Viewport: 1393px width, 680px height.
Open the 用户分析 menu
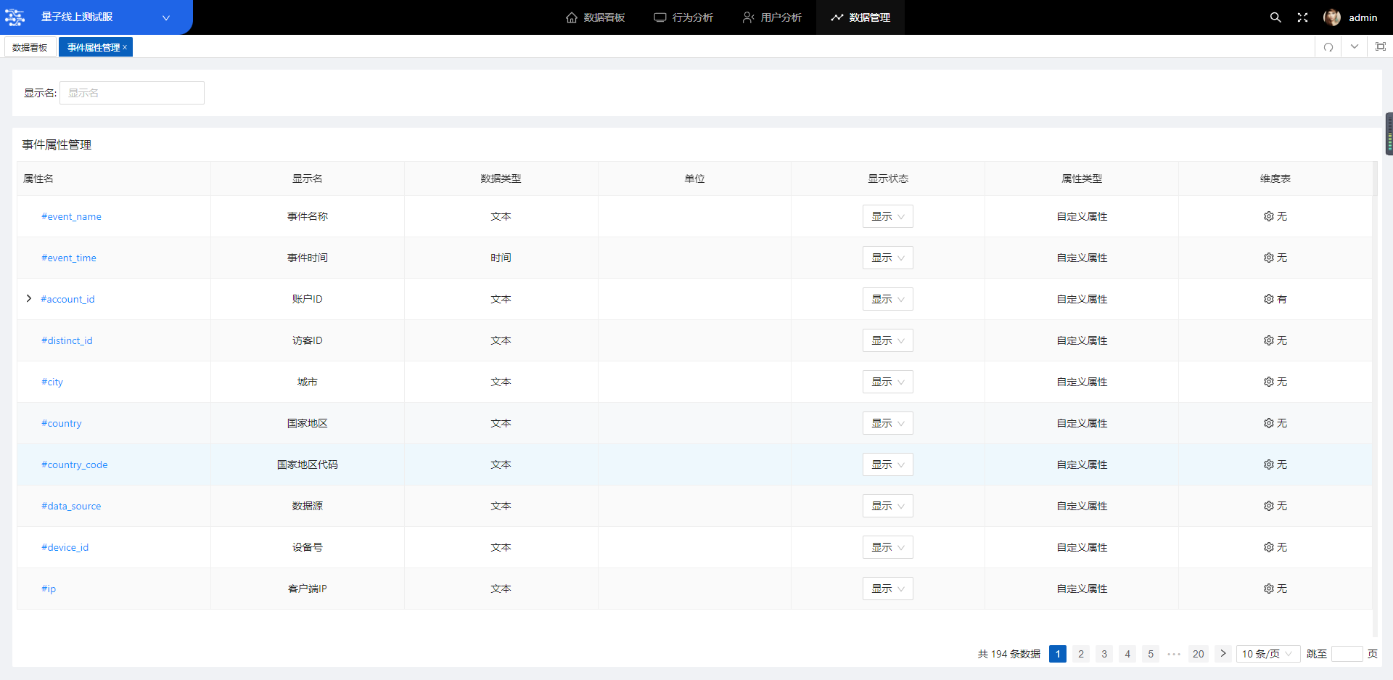tap(772, 17)
